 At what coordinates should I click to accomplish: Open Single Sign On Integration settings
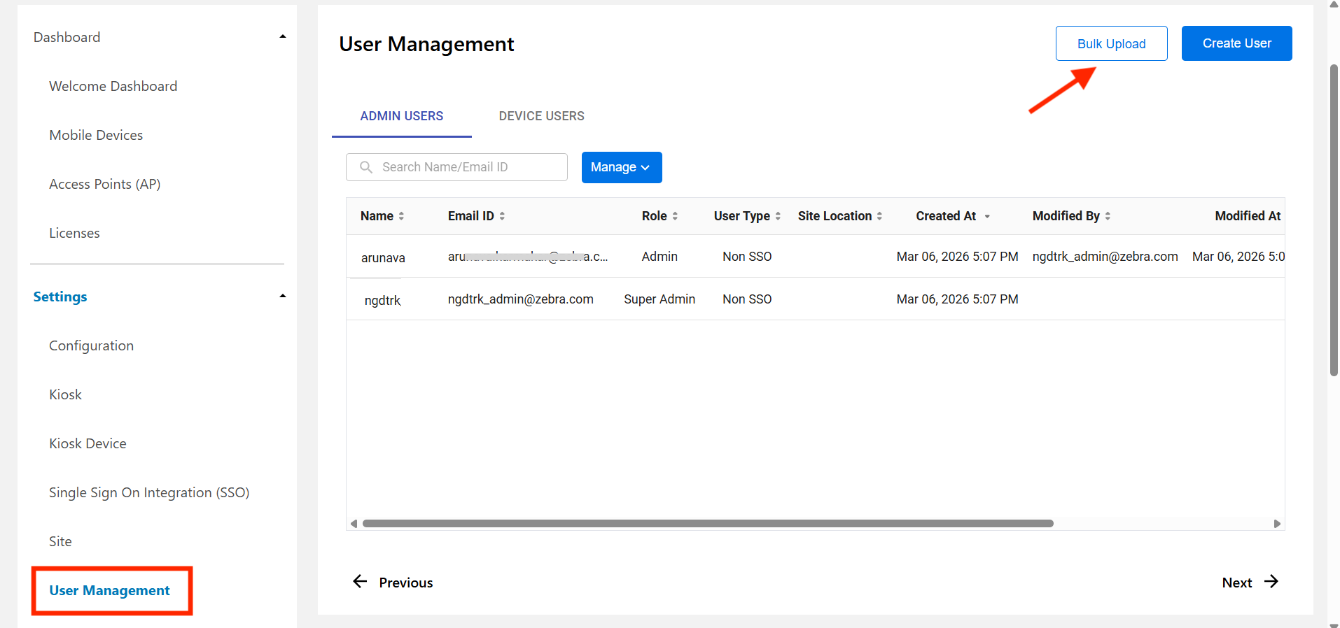pyautogui.click(x=149, y=492)
